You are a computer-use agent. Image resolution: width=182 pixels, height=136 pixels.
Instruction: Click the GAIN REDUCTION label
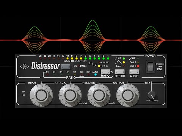75,61
